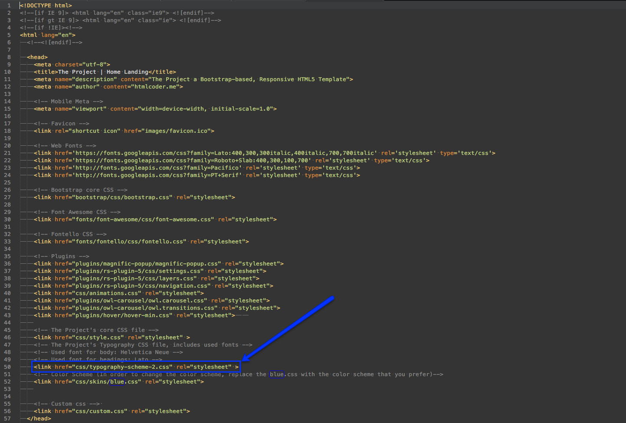The width and height of the screenshot is (626, 423).
Task: Click the css/custom.css href value
Action: pyautogui.click(x=100, y=411)
